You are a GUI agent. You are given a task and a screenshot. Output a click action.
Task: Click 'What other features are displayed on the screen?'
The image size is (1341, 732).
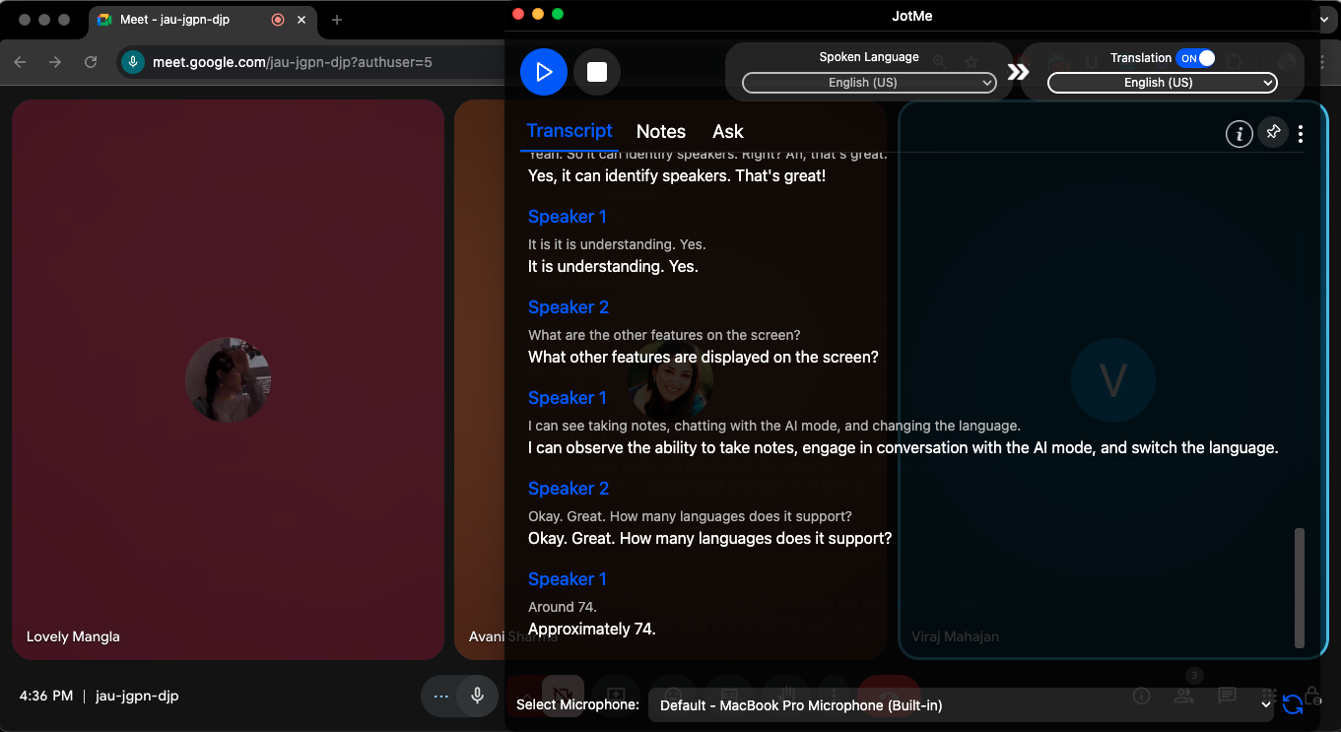pos(704,357)
